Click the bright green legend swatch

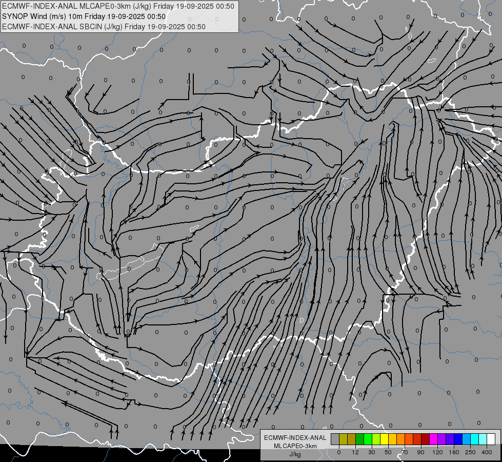pos(368,439)
